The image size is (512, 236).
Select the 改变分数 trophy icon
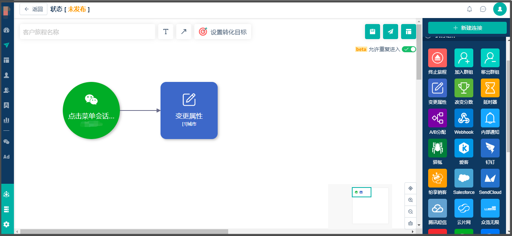pos(464,88)
